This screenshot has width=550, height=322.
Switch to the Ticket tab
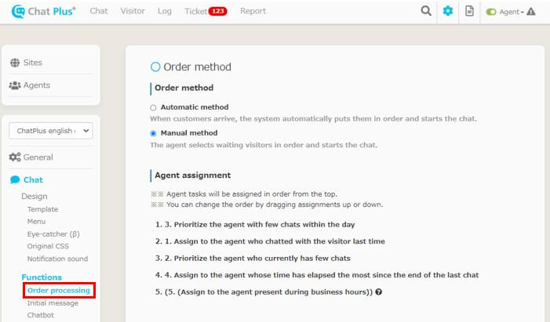[195, 12]
